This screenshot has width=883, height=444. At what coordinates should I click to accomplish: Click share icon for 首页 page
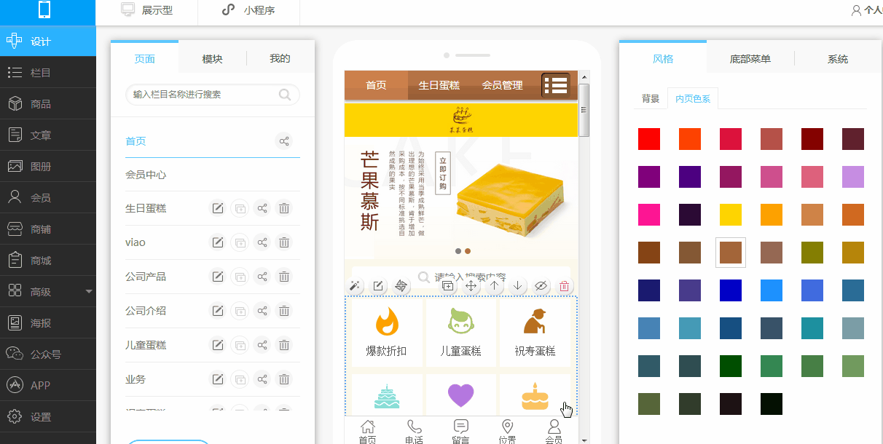pyautogui.click(x=285, y=141)
